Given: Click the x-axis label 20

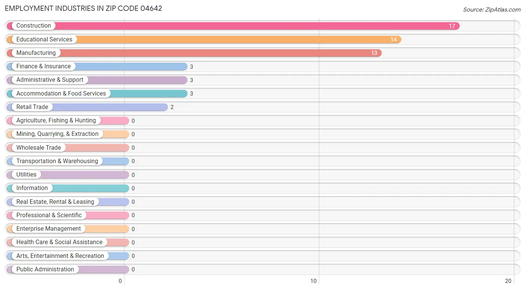Looking at the screenshot, I should pos(508,281).
